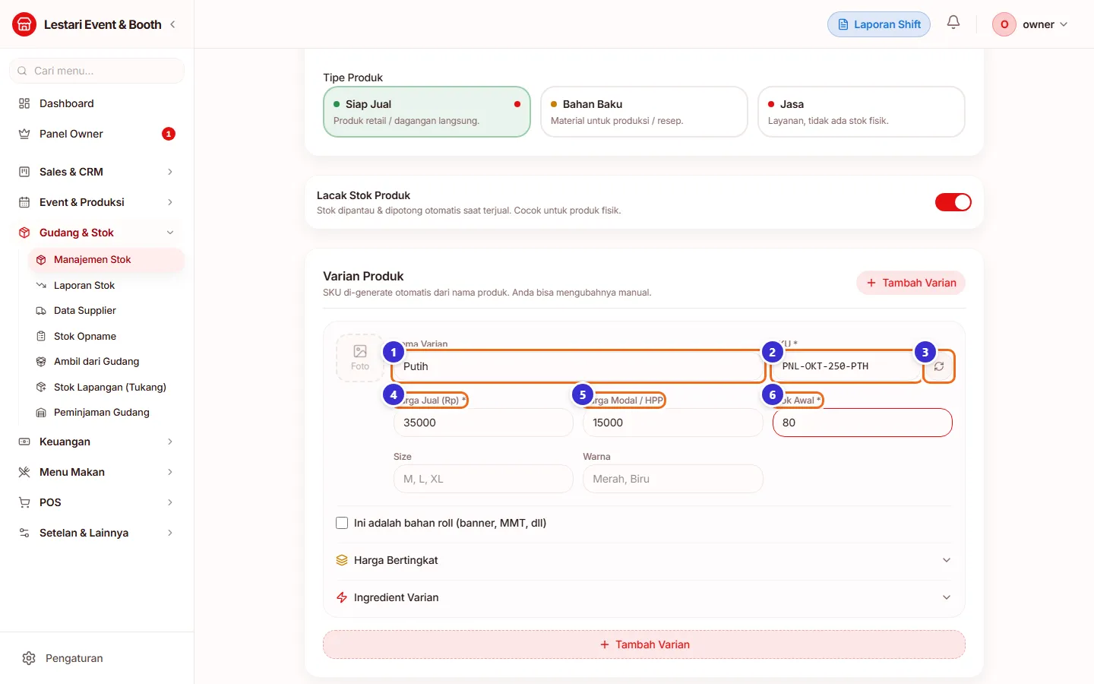Select the Bahan Baku product type
This screenshot has height=684, width=1094.
click(x=644, y=112)
